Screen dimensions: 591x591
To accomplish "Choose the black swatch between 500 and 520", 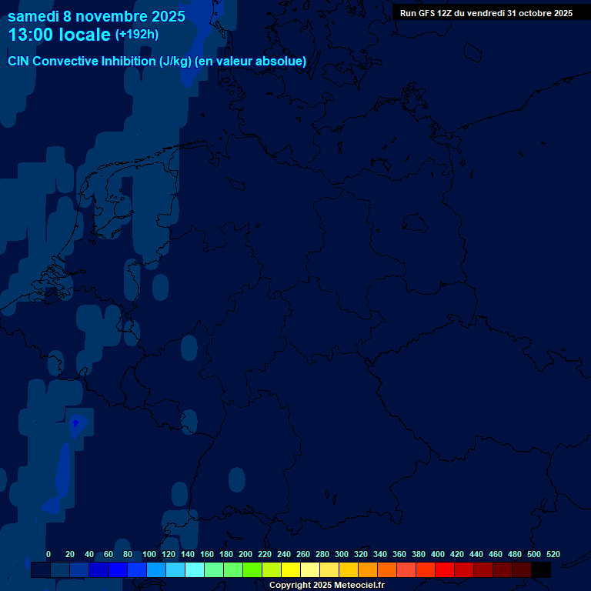I will click(x=541, y=569).
